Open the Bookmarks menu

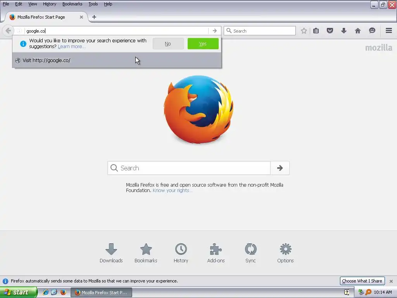(72, 4)
